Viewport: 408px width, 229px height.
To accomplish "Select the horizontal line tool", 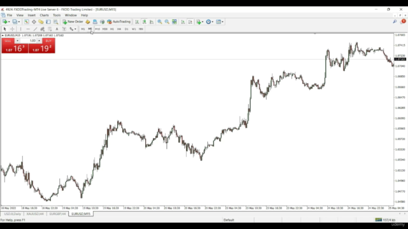I will pyautogui.click(x=28, y=29).
